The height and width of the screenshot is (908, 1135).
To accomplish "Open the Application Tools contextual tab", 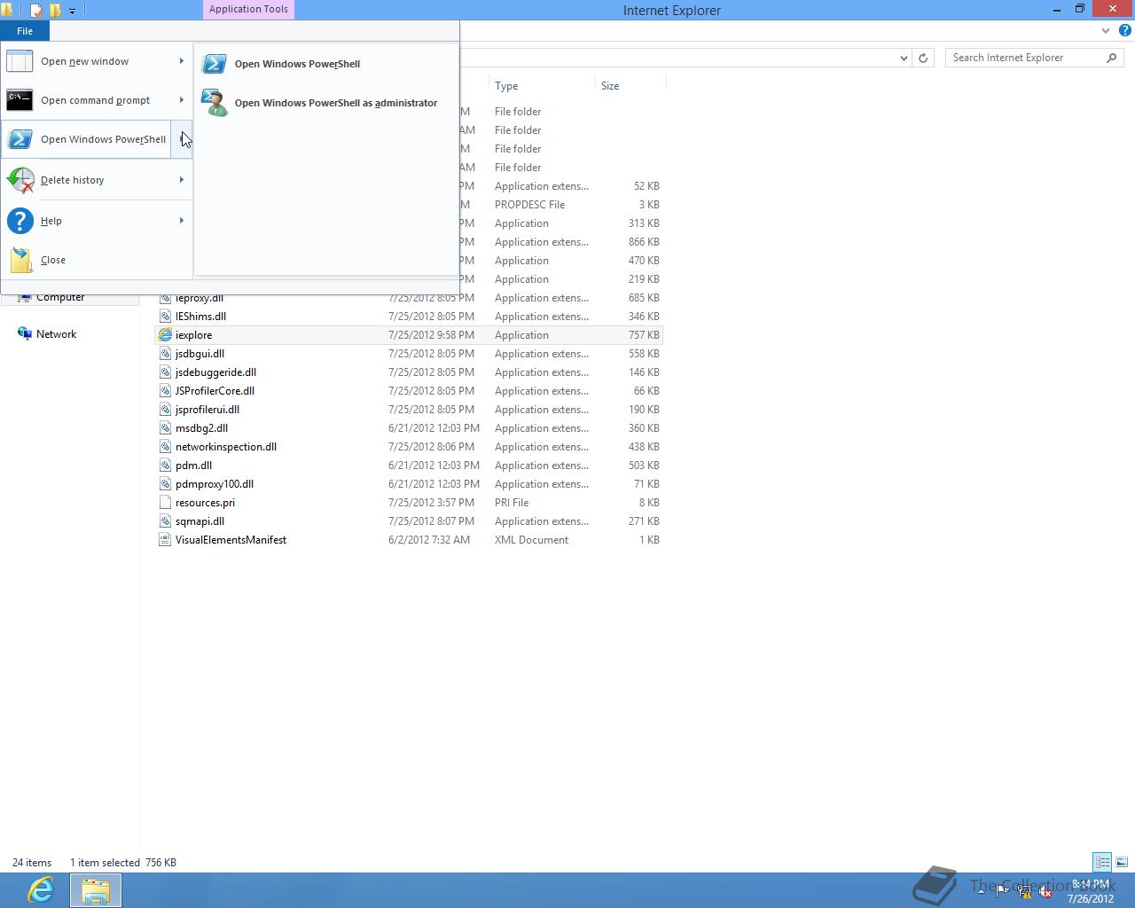I will (248, 9).
